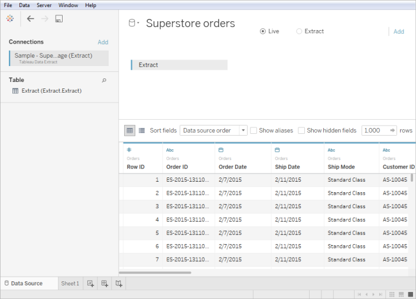The height and width of the screenshot is (299, 416).
Task: Search tables with the magnifier icon
Action: point(105,80)
